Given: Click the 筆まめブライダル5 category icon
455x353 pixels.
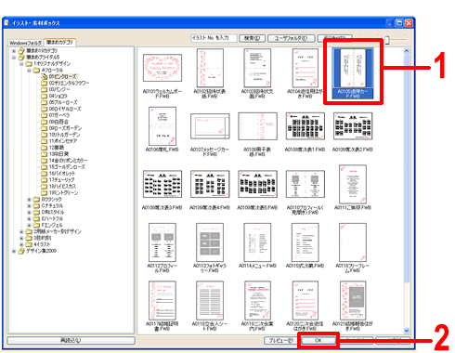Looking at the screenshot, I should [x=21, y=58].
